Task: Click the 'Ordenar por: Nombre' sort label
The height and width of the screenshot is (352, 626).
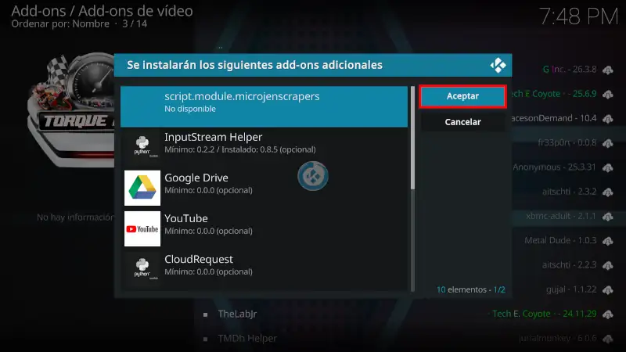Action: pos(60,24)
